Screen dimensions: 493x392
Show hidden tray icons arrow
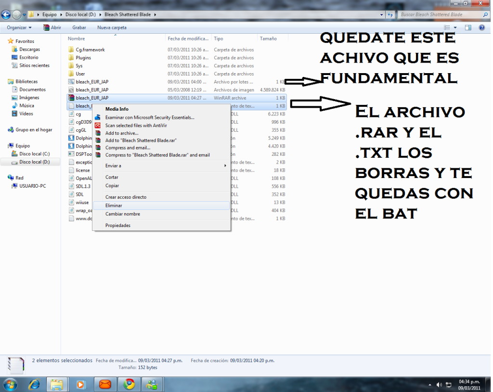pos(430,385)
